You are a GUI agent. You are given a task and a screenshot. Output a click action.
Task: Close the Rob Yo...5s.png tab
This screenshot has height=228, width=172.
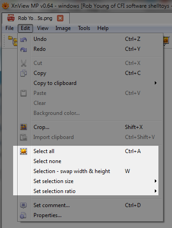pos(60,18)
